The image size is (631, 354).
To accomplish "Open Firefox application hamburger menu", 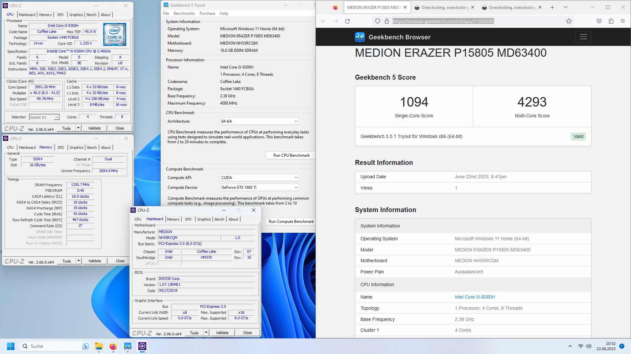I will 623,21.
